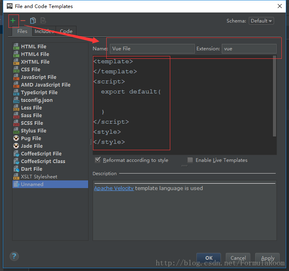The width and height of the screenshot is (289, 271).
Task: Click the export default line in editor
Action: coord(131,92)
